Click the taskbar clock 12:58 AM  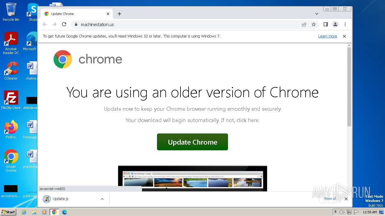pyautogui.click(x=370, y=212)
